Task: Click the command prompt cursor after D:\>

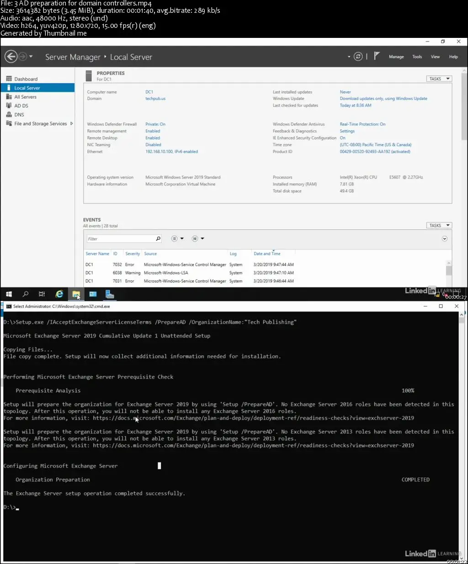Action: (17, 508)
